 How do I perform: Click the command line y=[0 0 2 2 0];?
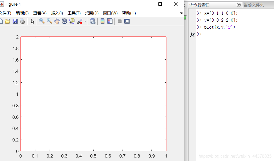coord(221,20)
